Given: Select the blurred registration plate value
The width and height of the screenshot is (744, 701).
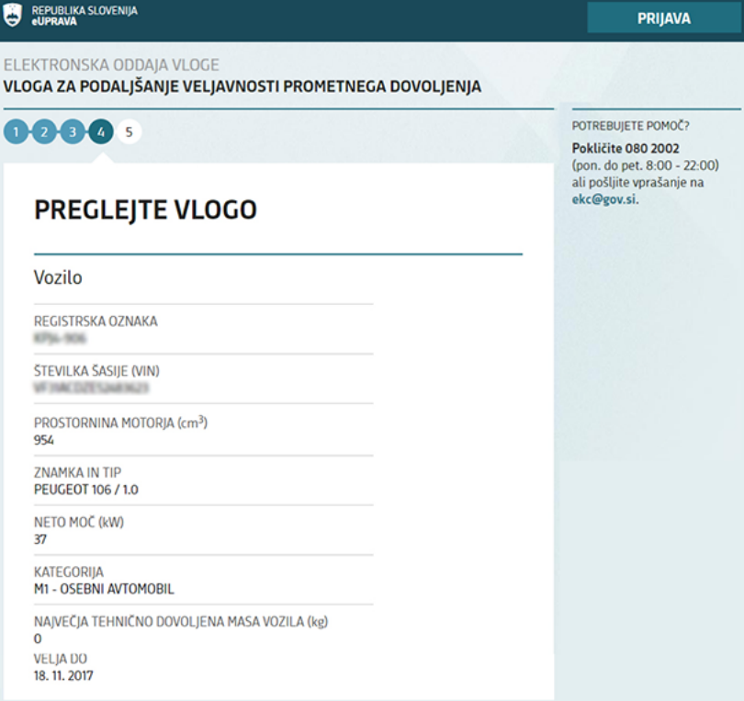Looking at the screenshot, I should coord(60,338).
